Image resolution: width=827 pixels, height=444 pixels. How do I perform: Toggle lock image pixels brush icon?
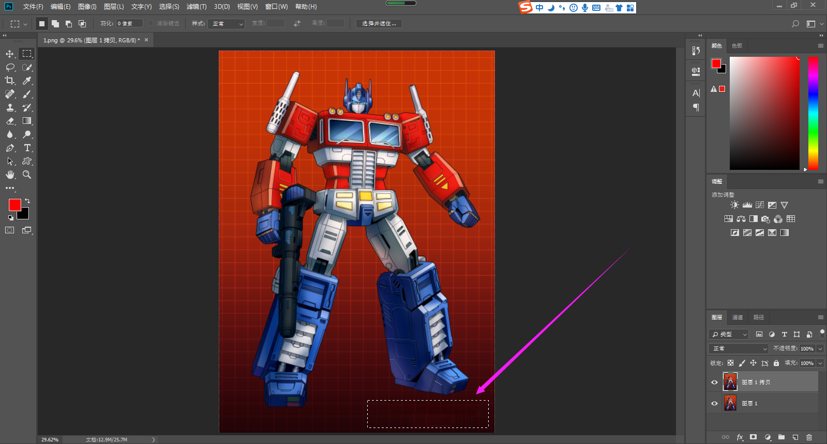tap(742, 363)
